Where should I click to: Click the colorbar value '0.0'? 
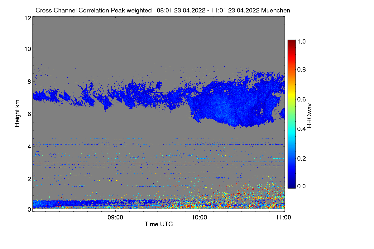(x=302, y=186)
